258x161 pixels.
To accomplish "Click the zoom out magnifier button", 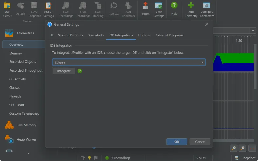I will point(242,148).
